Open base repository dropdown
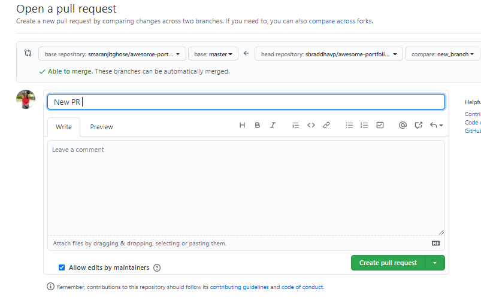Image resolution: width=481 pixels, height=298 pixels. click(x=112, y=54)
